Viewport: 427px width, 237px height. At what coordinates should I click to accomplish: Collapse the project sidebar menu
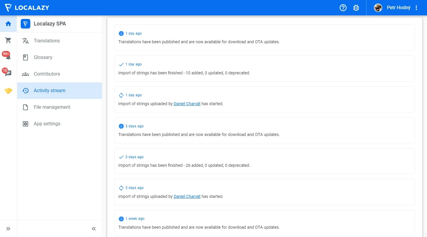(94, 229)
